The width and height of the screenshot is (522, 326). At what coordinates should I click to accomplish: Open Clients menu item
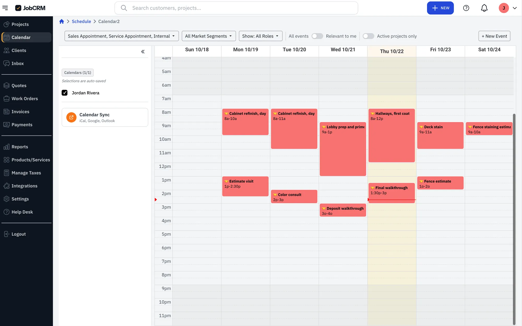click(26, 50)
